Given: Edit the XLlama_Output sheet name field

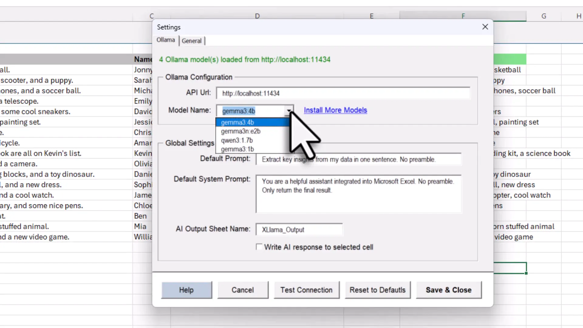Looking at the screenshot, I should coord(299,230).
